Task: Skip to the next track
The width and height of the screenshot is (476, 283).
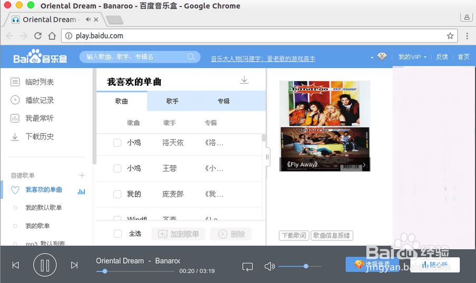Action: click(74, 265)
